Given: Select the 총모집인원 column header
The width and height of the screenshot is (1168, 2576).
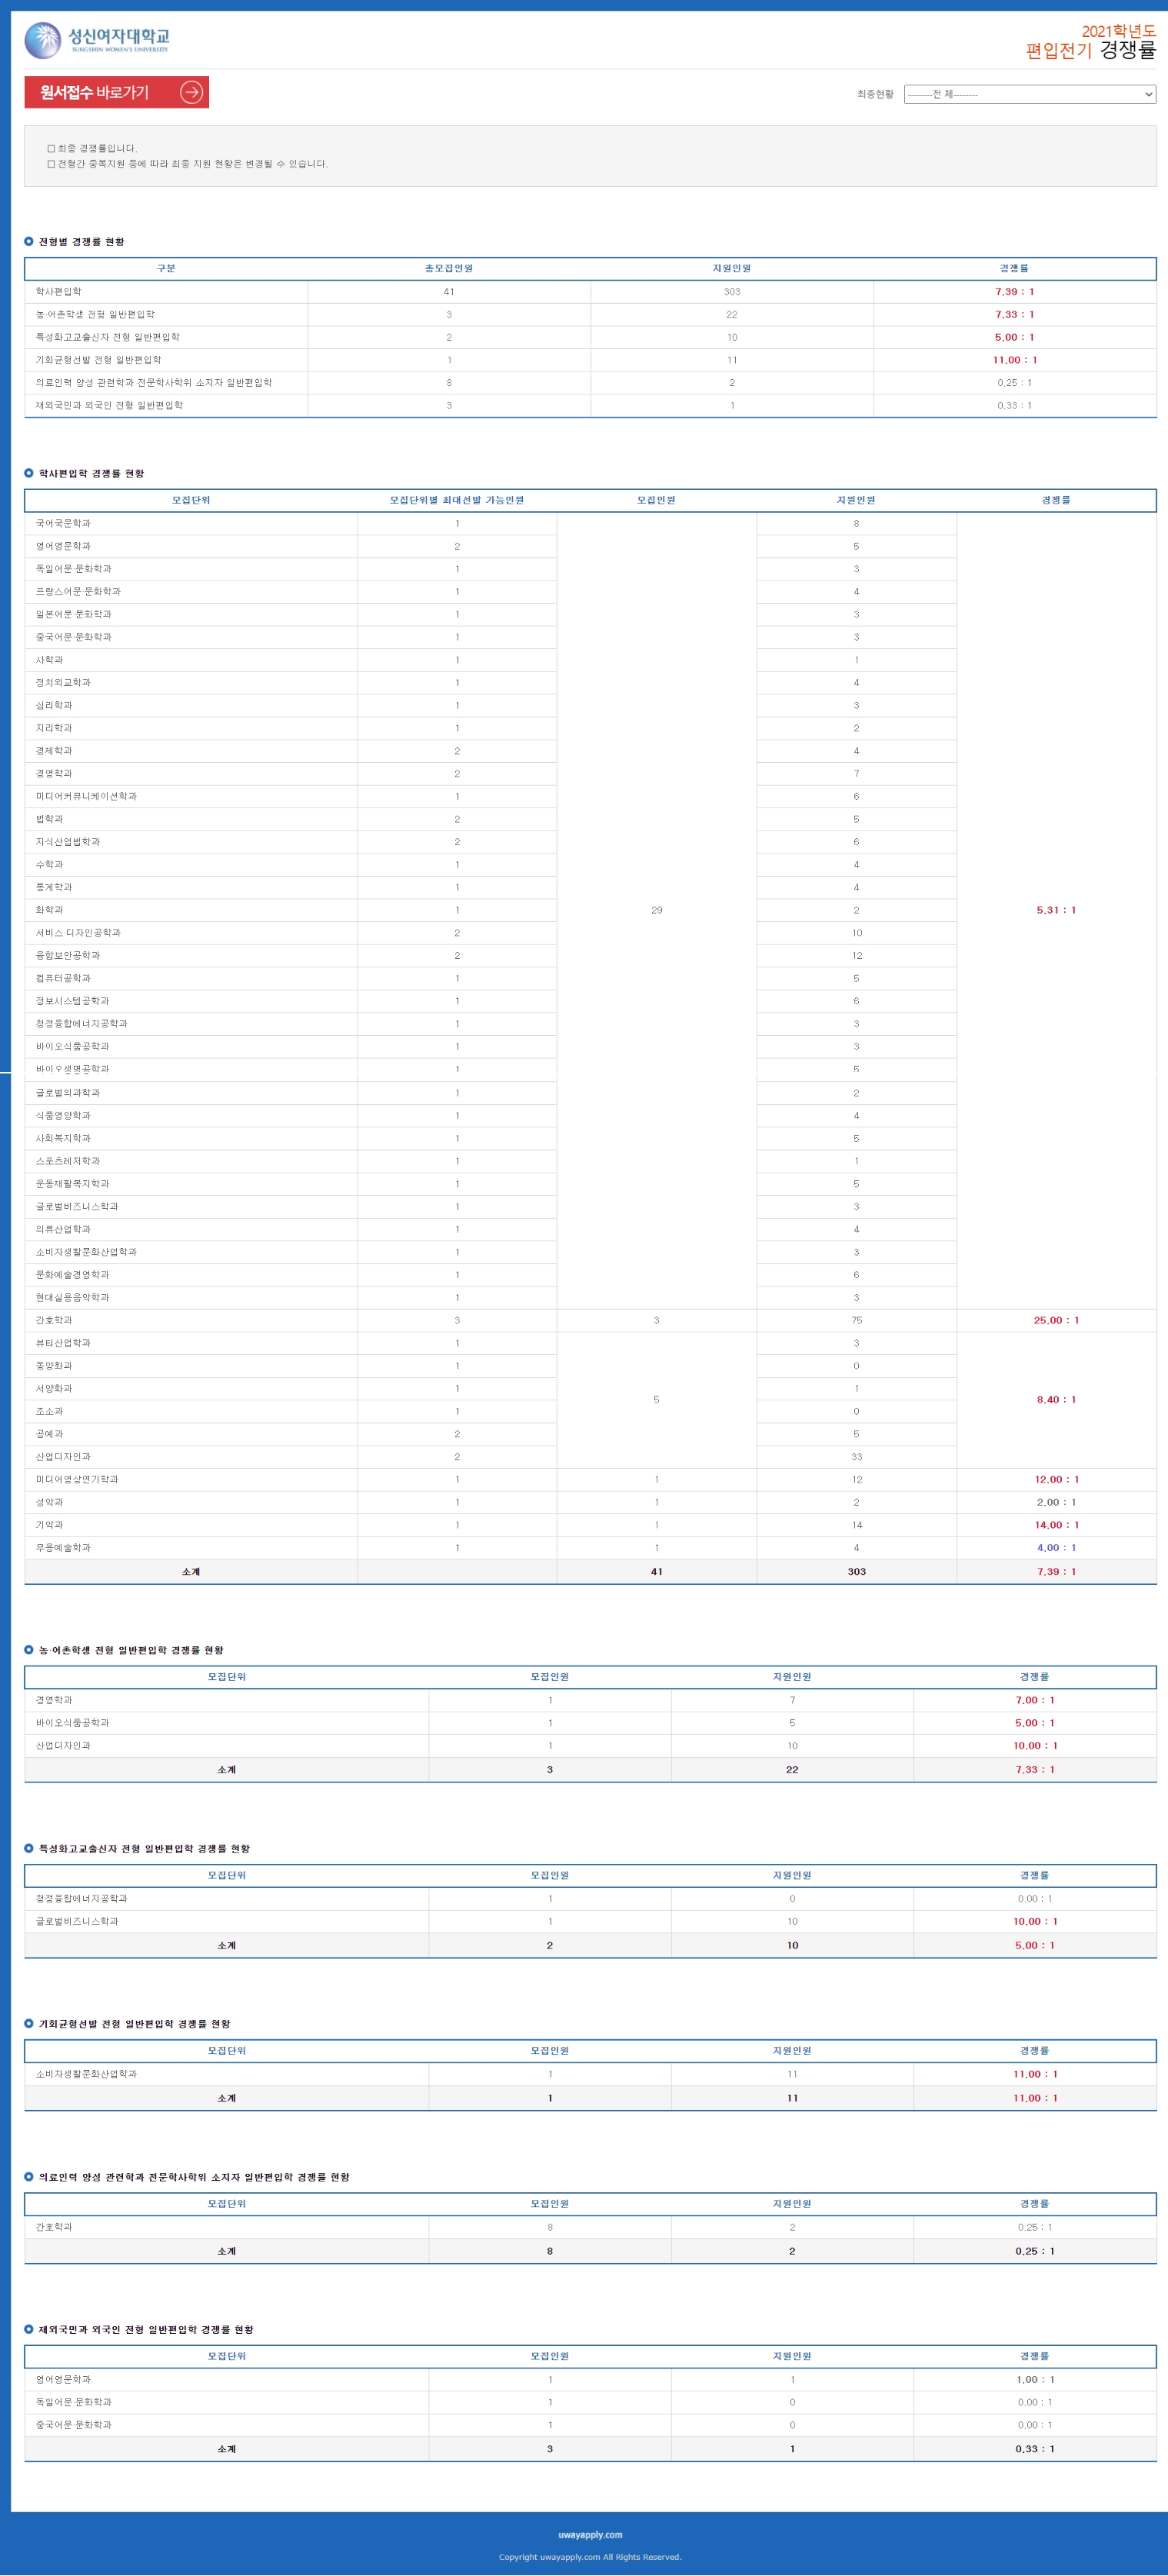Looking at the screenshot, I should pos(449,268).
